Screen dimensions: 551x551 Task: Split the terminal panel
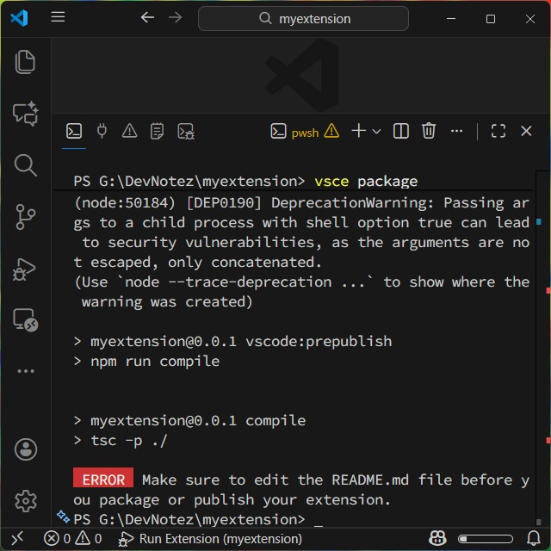click(x=400, y=131)
